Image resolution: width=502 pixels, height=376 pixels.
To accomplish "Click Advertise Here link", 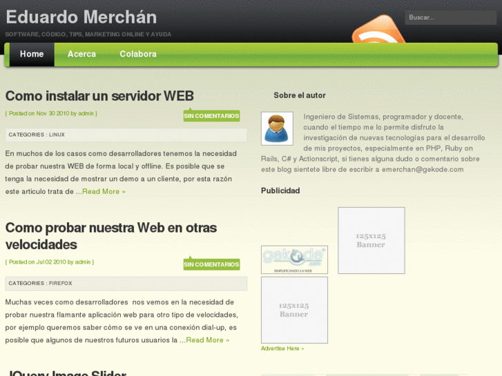I will click(282, 348).
